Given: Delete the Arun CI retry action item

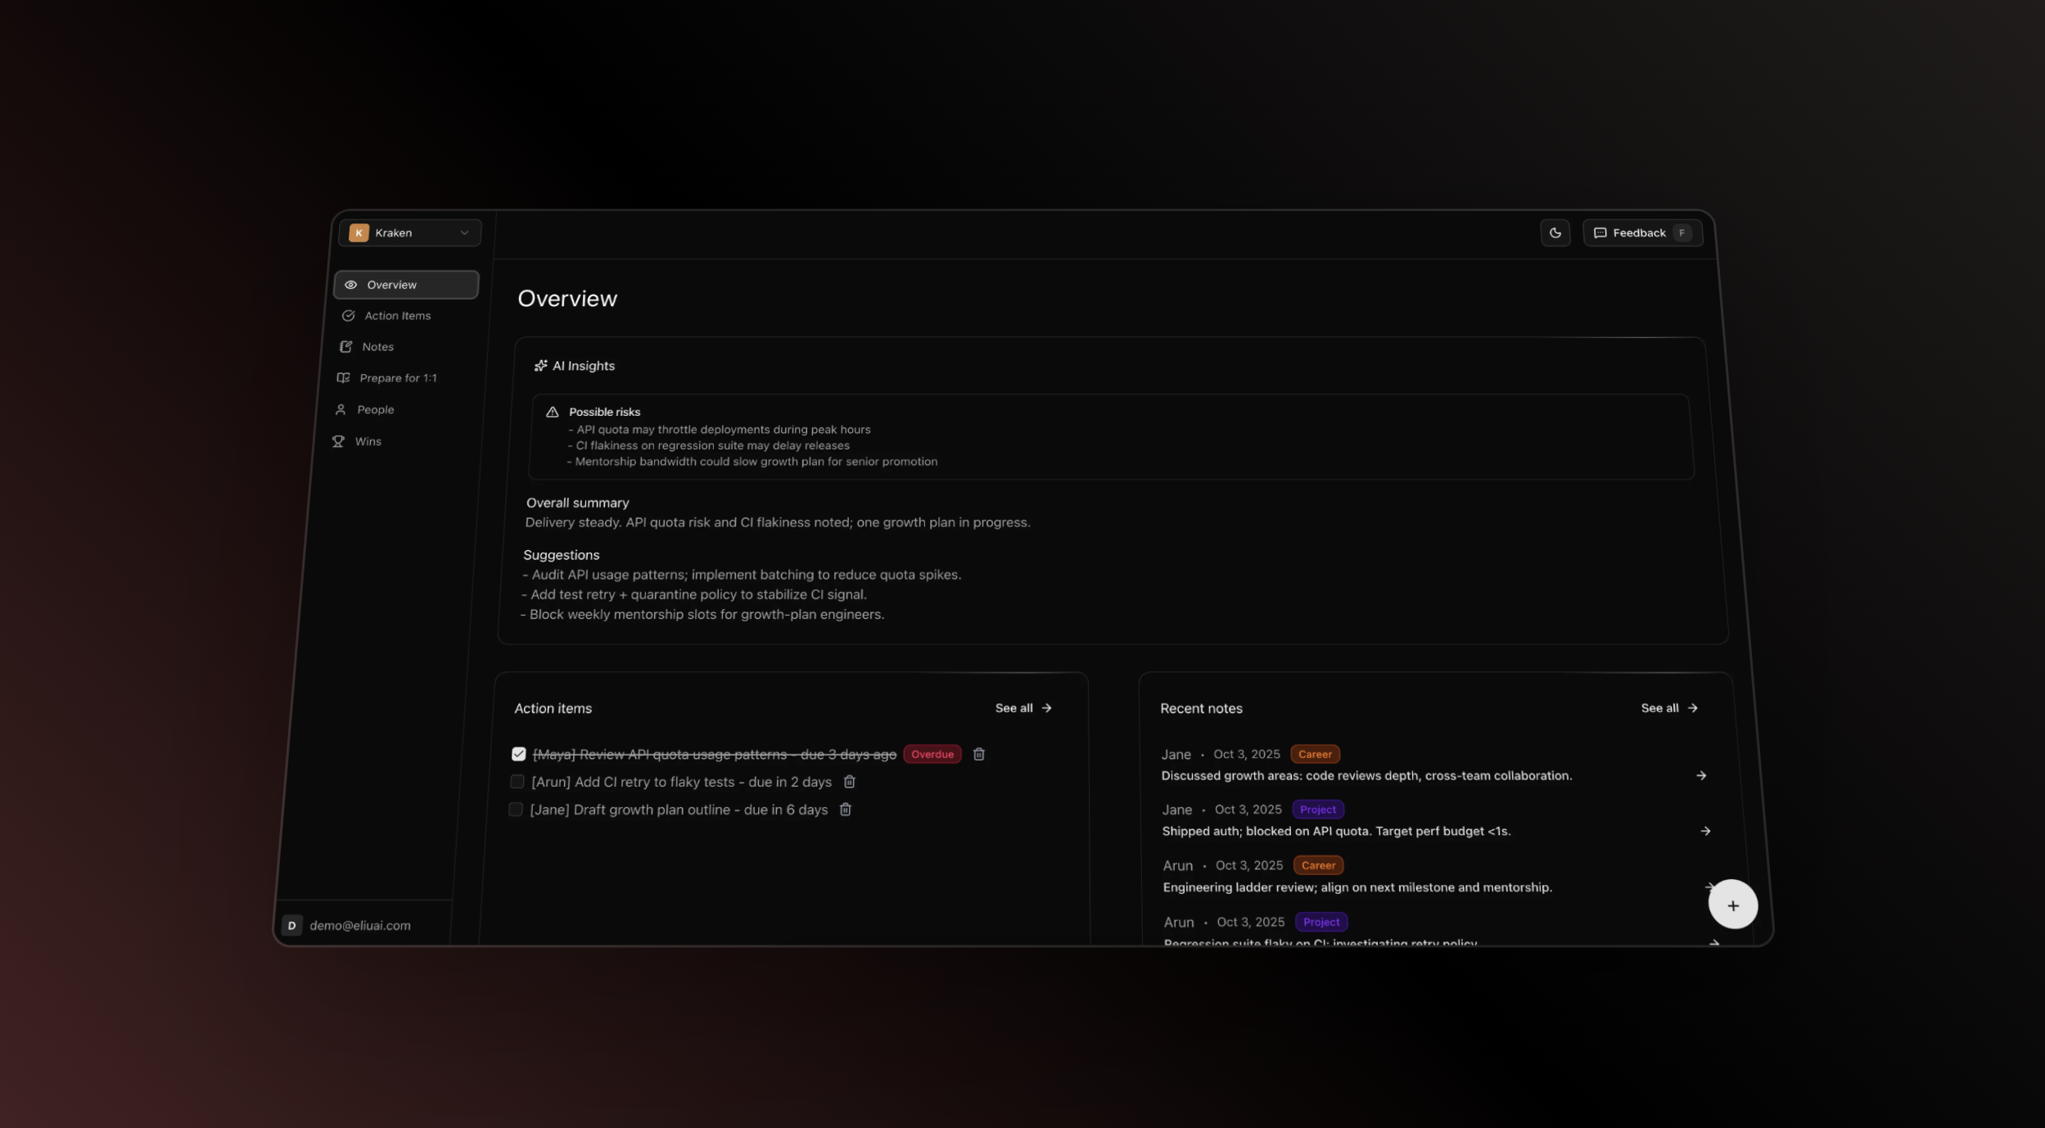Looking at the screenshot, I should (x=849, y=782).
